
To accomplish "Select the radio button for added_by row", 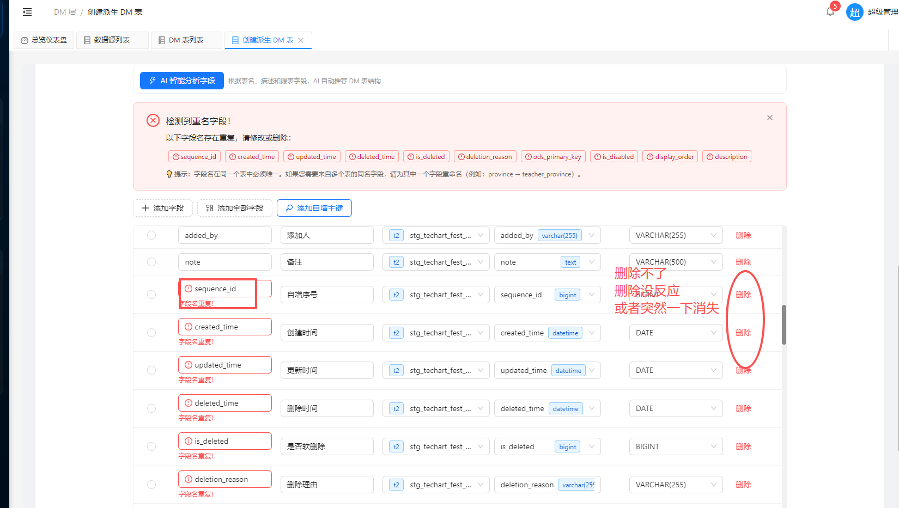I will point(151,235).
